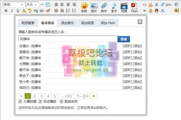Screen dimensions: 181x120
Task: Select the song 信自己--刘德华
Action: pos(30,88)
